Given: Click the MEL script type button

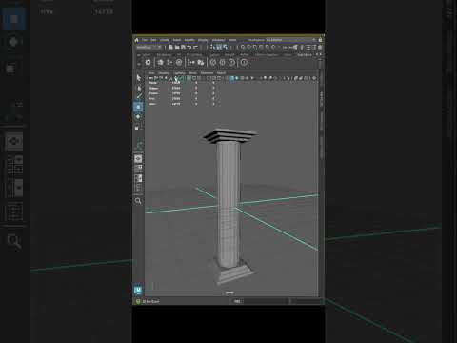Looking at the screenshot, I should (x=237, y=301).
